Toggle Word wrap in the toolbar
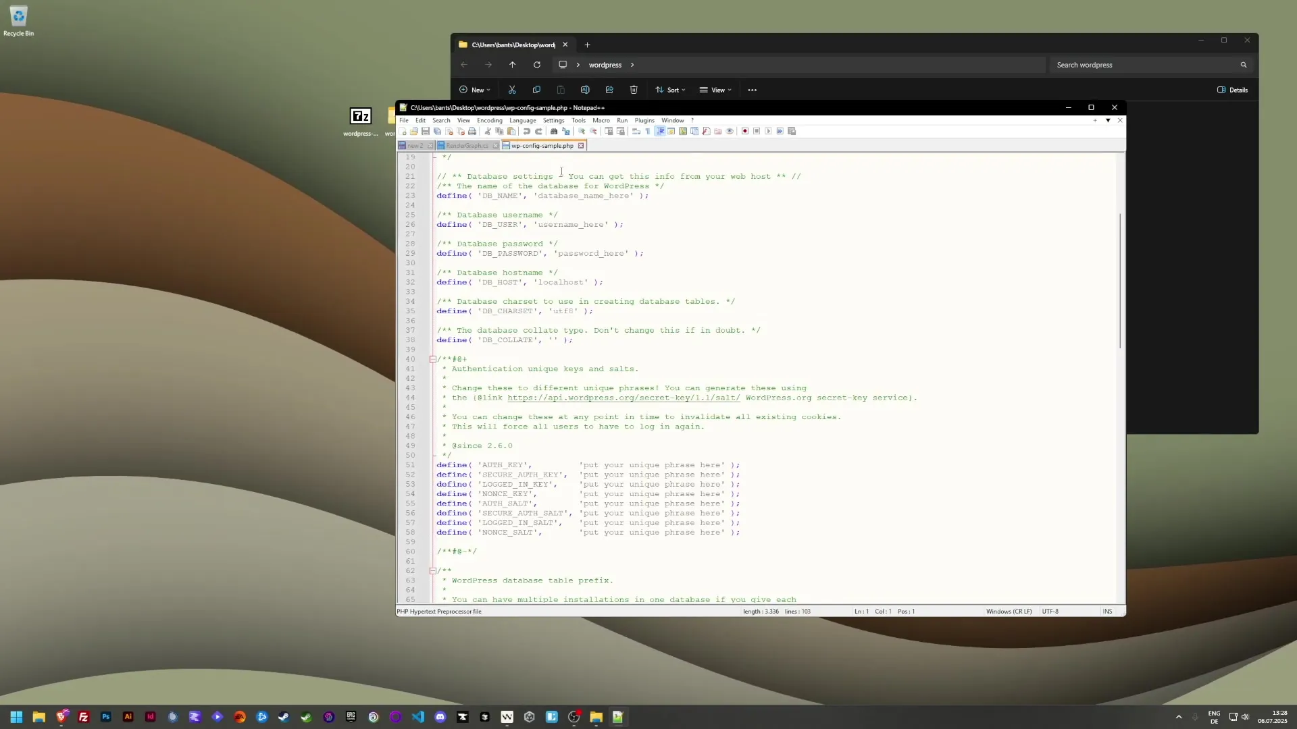 636,131
